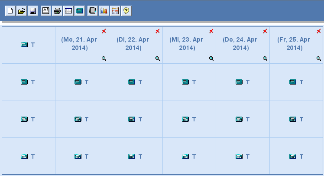The image size is (324, 176).
Task: Select the (Fr, 25. Apr 2014) header text
Action: pyautogui.click(x=294, y=44)
